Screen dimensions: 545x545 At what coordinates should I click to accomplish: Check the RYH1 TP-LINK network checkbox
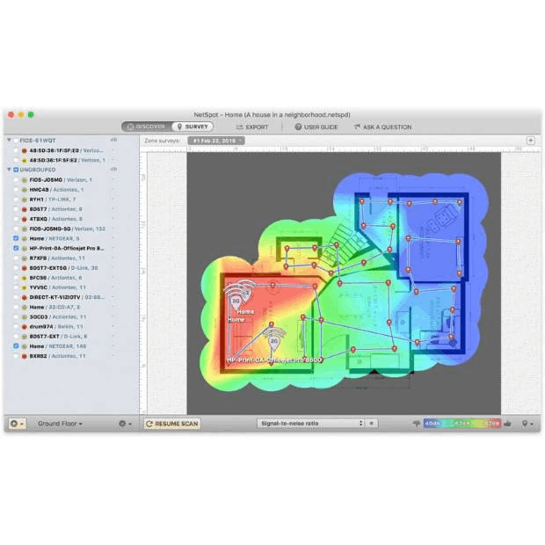[x=16, y=200]
